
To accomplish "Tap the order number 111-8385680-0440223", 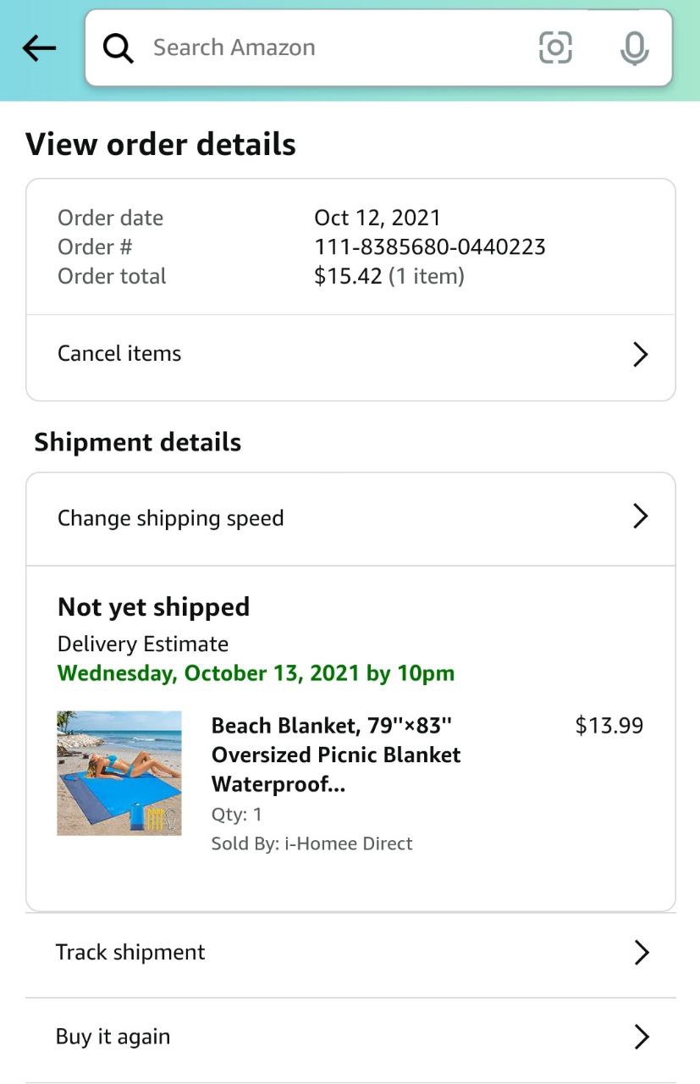I will point(429,247).
